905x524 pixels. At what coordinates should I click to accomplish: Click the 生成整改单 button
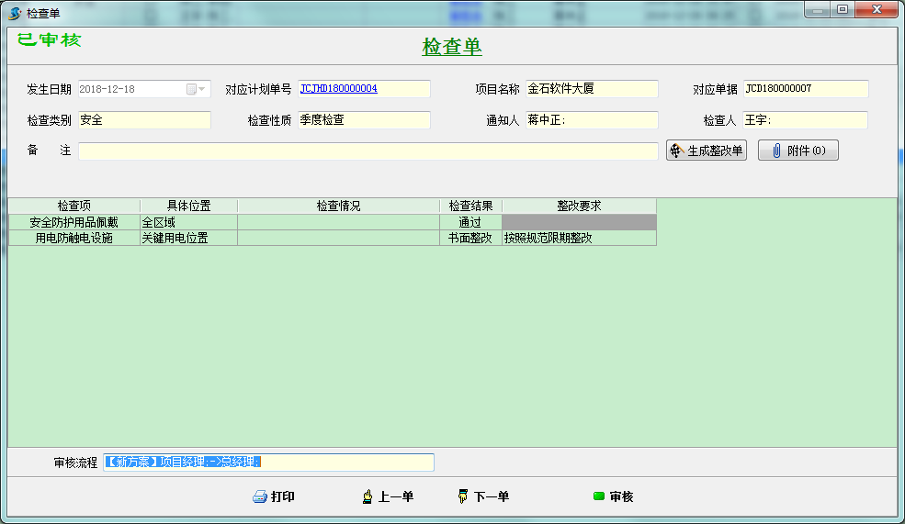pyautogui.click(x=707, y=151)
